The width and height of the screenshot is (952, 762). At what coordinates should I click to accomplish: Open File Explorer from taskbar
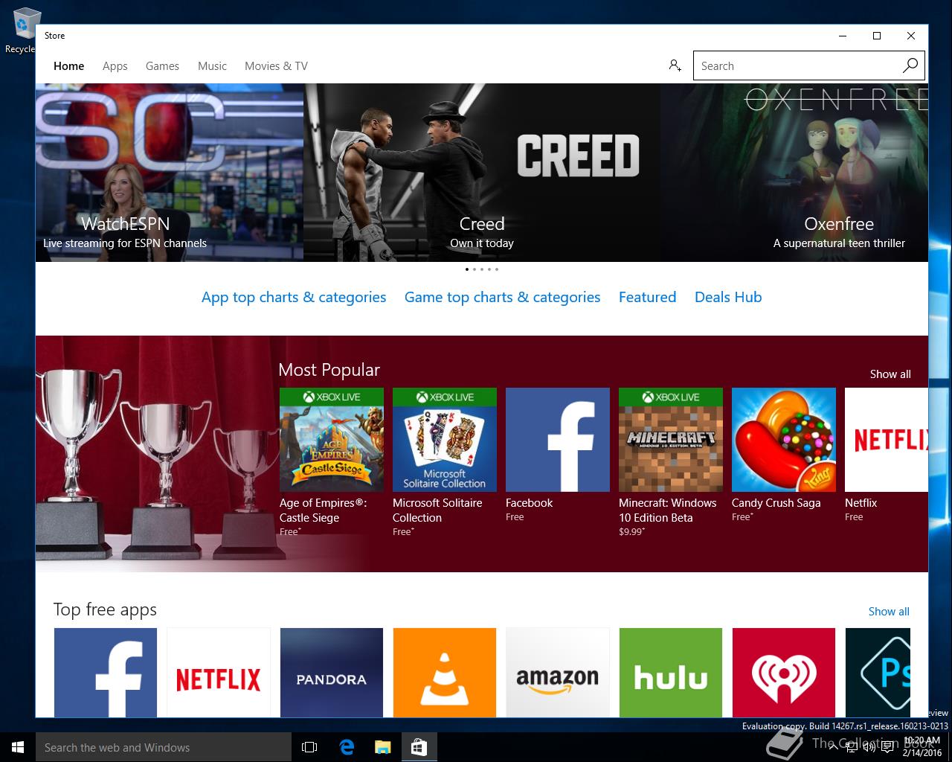[382, 747]
